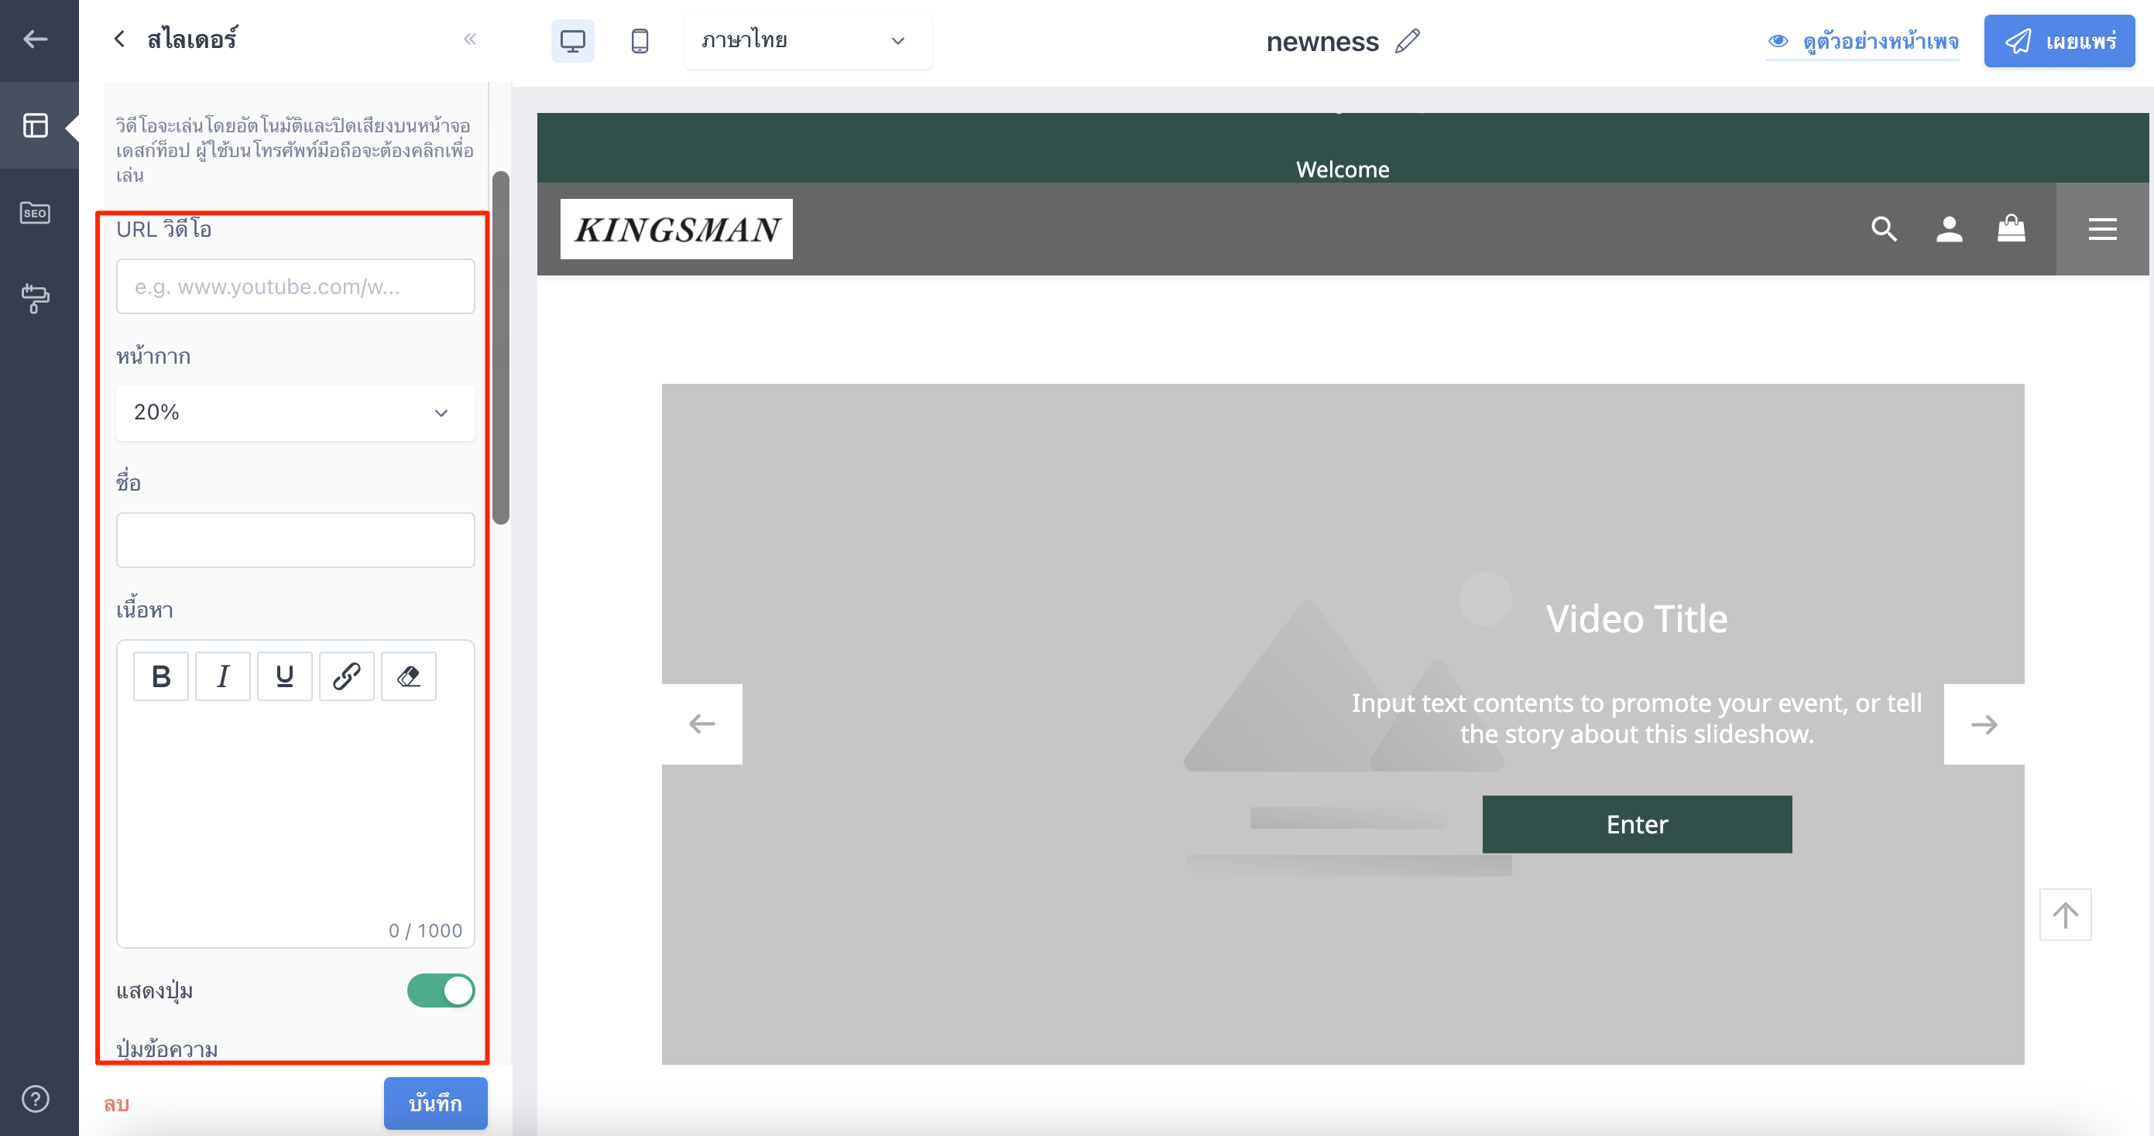Image resolution: width=2154 pixels, height=1136 pixels.
Task: Go to previous slide with left arrow
Action: 701,724
